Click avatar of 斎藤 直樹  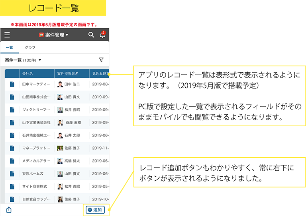click(60, 122)
